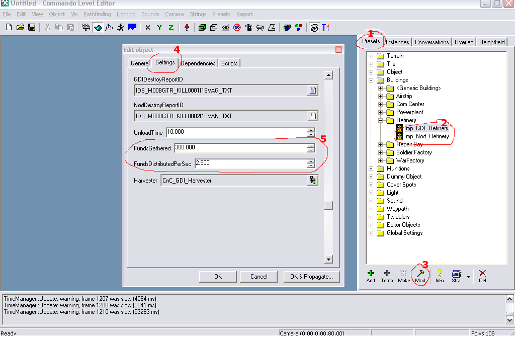Image resolution: width=515 pixels, height=339 pixels.
Task: Click the green Z axis restriction icon
Action: pos(171,27)
